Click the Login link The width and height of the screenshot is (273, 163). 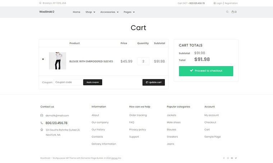(219, 3)
